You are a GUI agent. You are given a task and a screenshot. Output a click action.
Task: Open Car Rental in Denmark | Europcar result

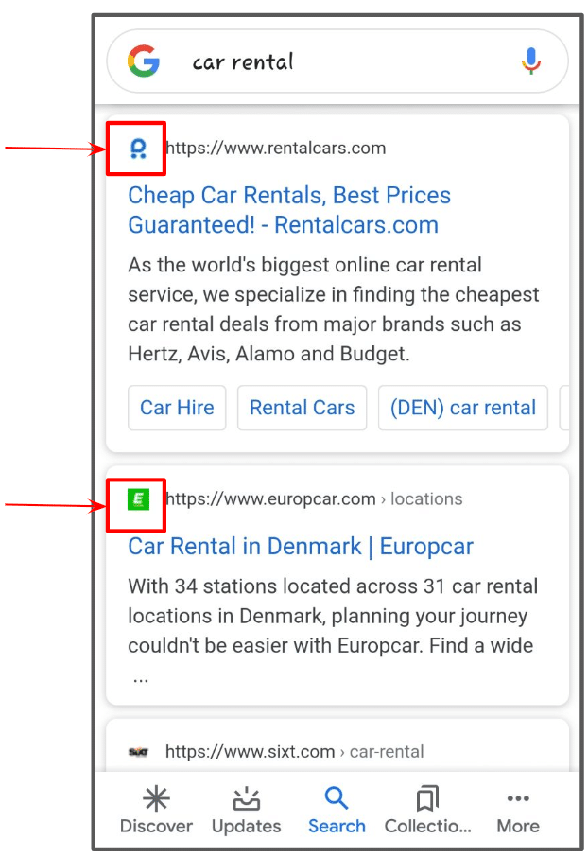click(x=301, y=547)
